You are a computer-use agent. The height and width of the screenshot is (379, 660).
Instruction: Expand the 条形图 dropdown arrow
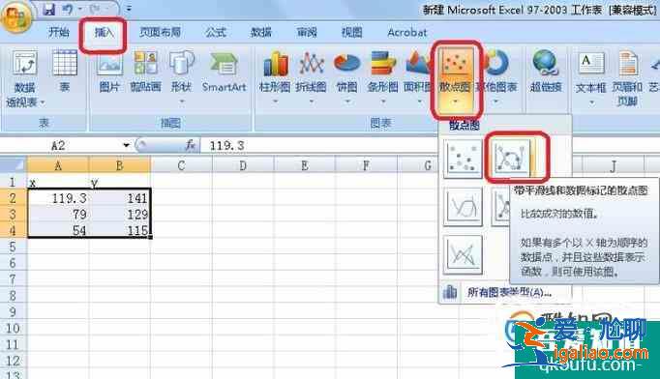(x=383, y=102)
